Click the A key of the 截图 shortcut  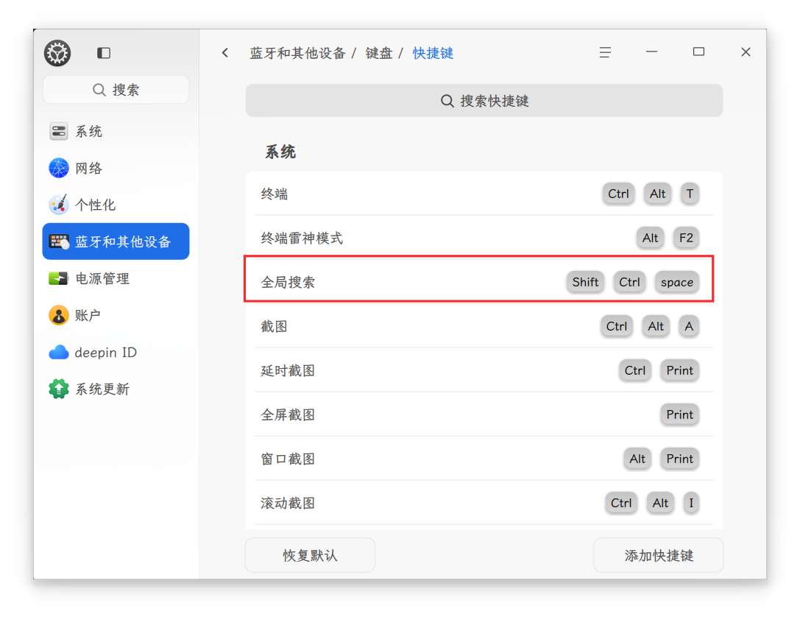(689, 326)
